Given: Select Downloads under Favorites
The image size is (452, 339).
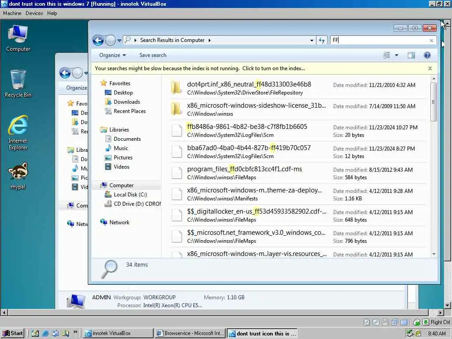Looking at the screenshot, I should click(x=127, y=102).
